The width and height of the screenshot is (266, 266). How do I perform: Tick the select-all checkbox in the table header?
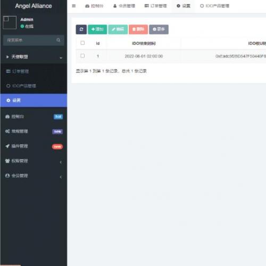82,43
